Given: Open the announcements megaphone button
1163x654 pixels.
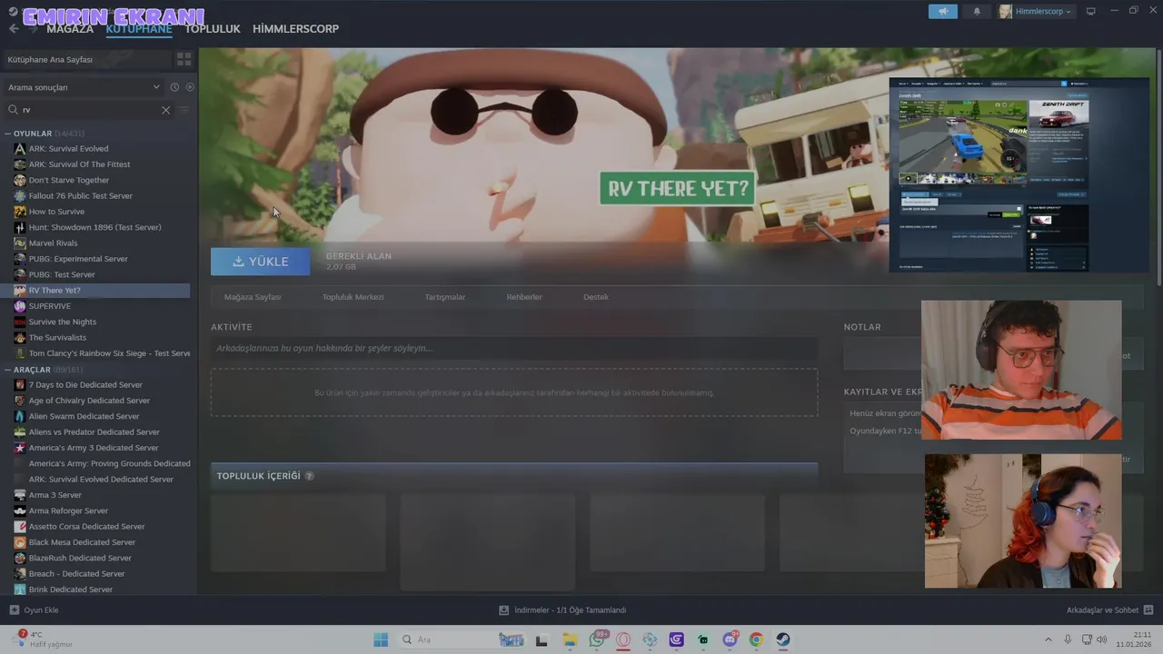Looking at the screenshot, I should (x=943, y=11).
